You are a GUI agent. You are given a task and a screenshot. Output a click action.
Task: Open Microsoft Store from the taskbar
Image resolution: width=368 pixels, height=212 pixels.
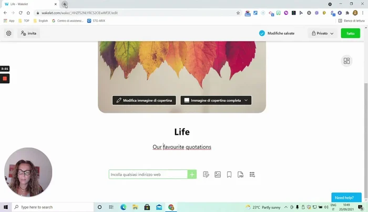pos(147,207)
